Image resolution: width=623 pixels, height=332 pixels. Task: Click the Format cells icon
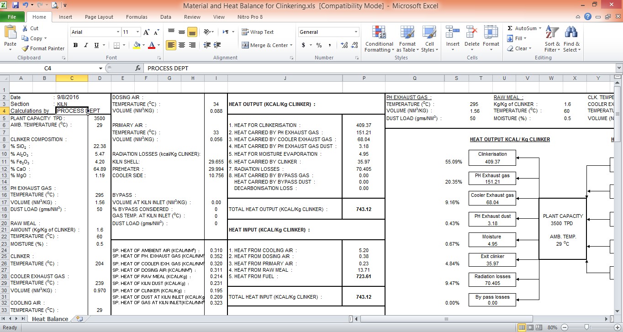[491, 32]
